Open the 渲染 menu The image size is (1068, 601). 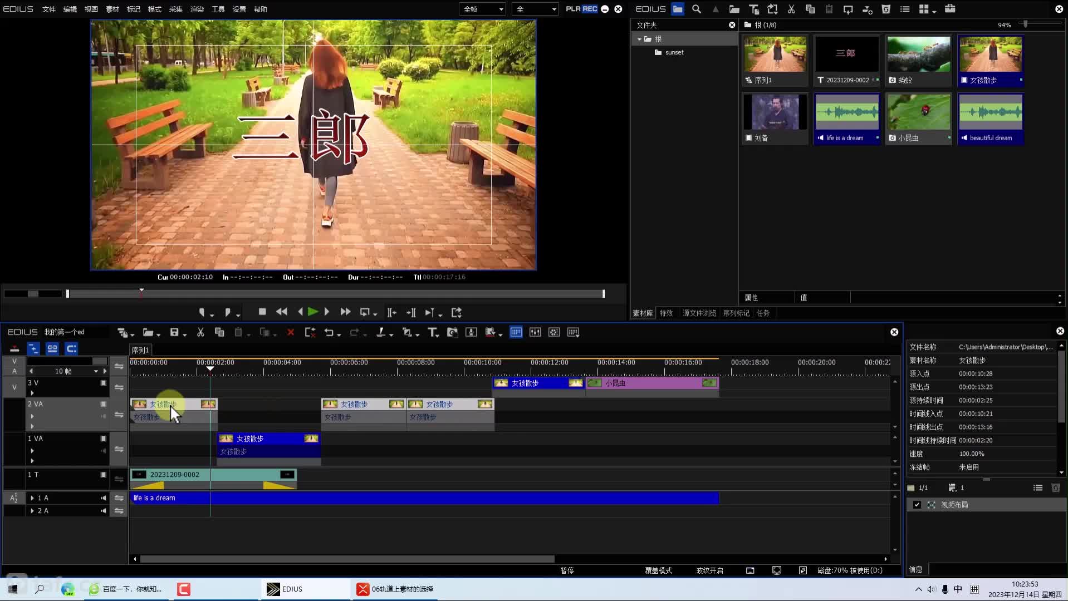[197, 9]
